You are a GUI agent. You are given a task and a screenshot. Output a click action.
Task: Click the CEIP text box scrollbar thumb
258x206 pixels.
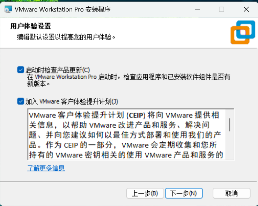pyautogui.click(x=229, y=125)
